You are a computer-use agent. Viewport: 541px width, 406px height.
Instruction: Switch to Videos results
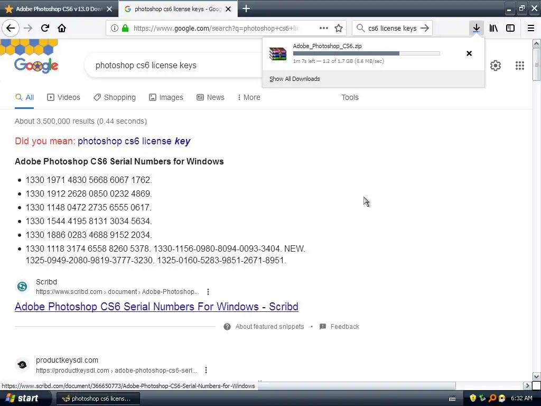(63, 97)
